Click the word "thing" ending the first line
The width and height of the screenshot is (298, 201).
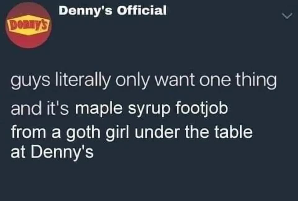(x=256, y=80)
